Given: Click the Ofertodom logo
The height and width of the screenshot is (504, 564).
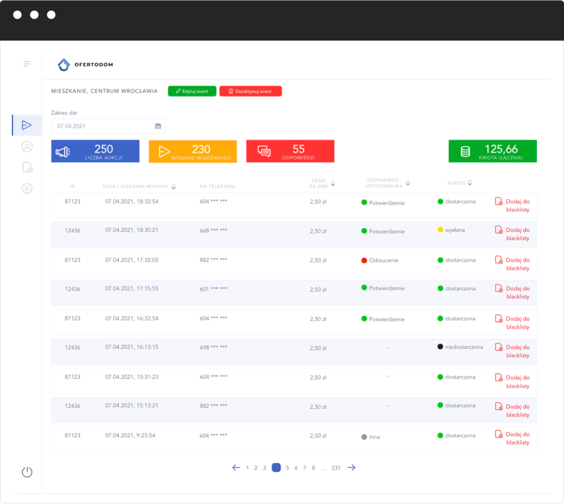Looking at the screenshot, I should point(86,65).
